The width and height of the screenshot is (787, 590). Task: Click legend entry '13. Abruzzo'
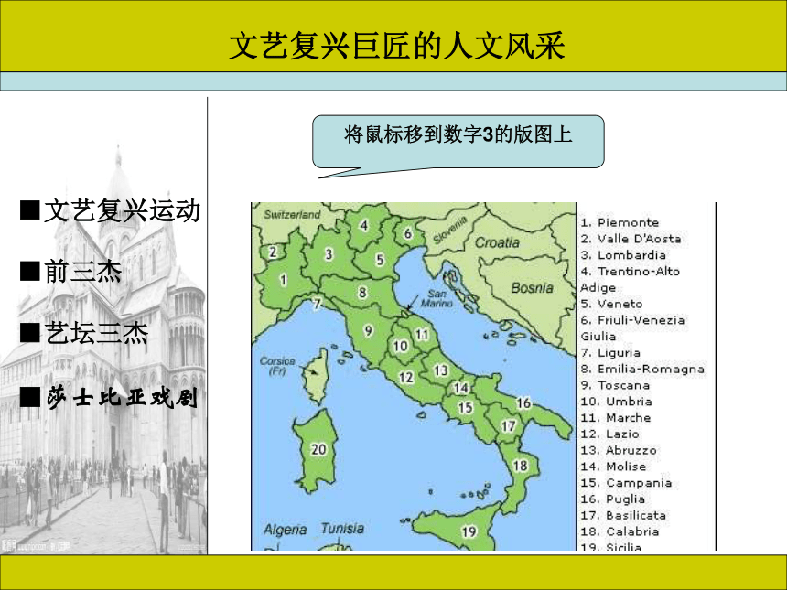click(x=619, y=450)
